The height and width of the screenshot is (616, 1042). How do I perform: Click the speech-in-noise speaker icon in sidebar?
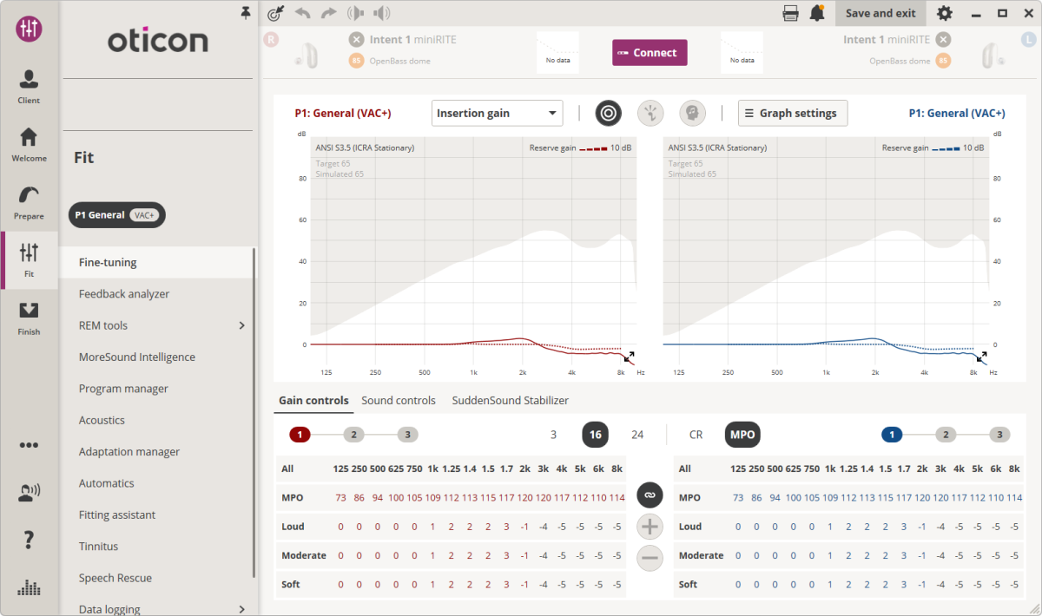tap(29, 492)
